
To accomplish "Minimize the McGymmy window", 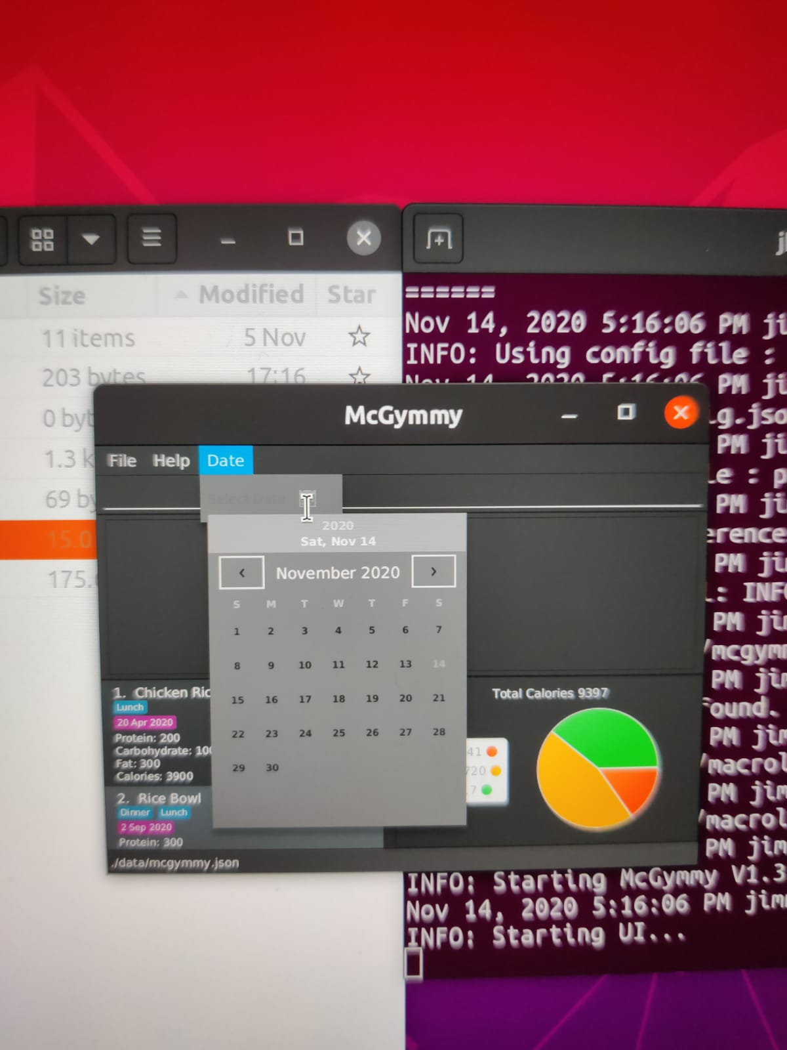I will [569, 415].
